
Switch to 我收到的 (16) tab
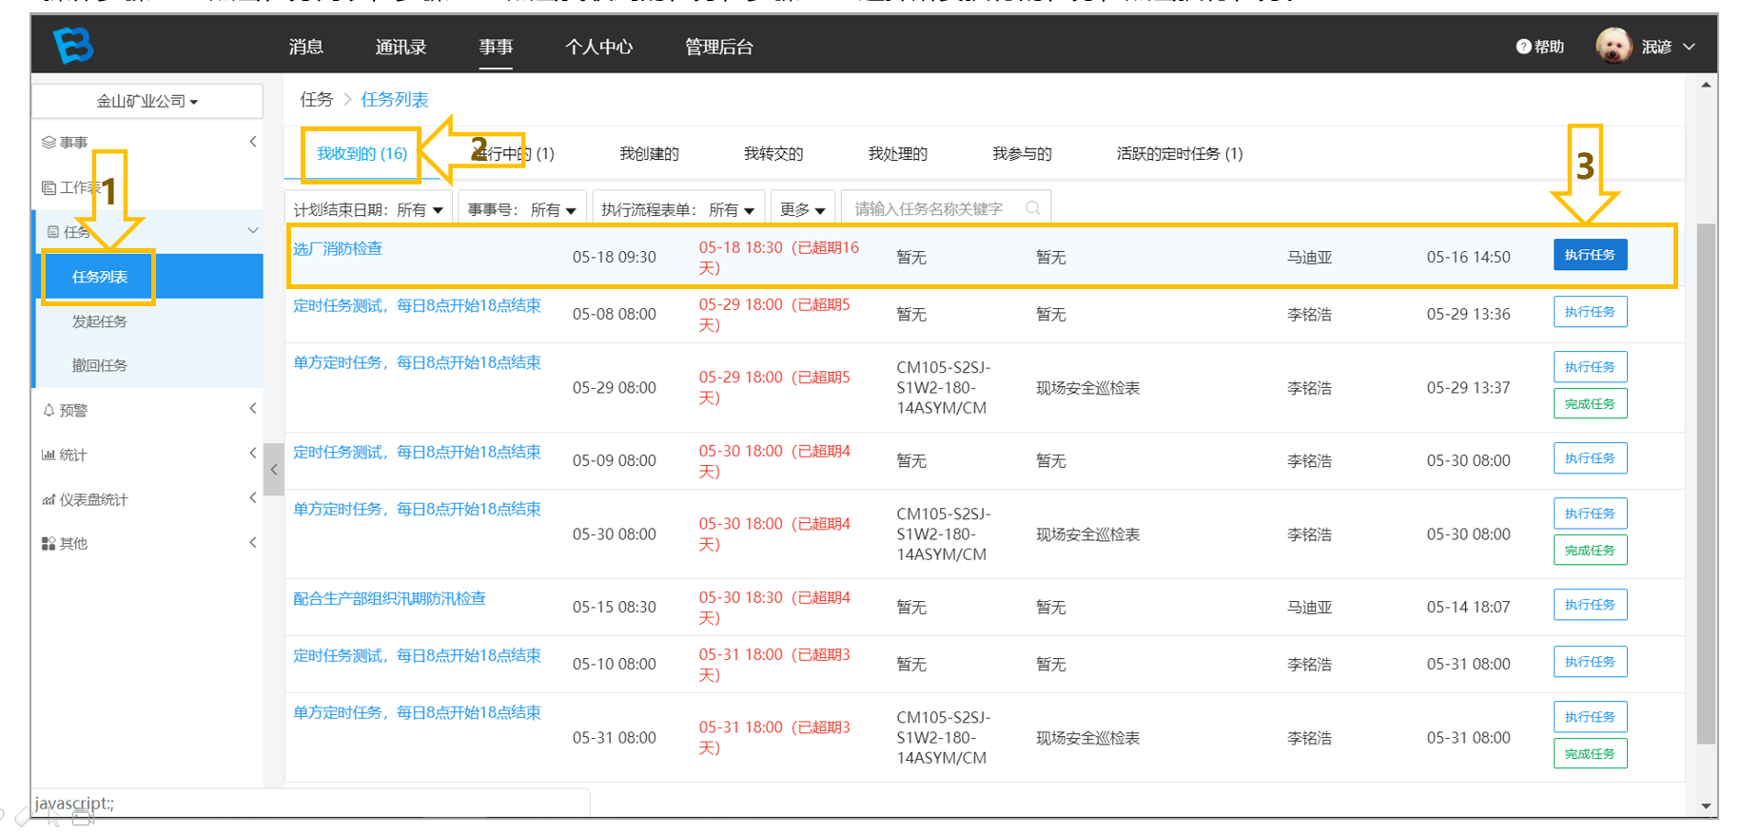coord(362,153)
